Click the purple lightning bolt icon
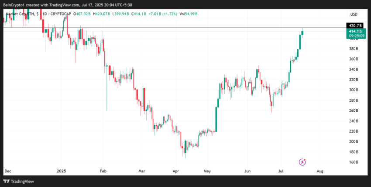This screenshot has height=187, width=371. pyautogui.click(x=302, y=162)
